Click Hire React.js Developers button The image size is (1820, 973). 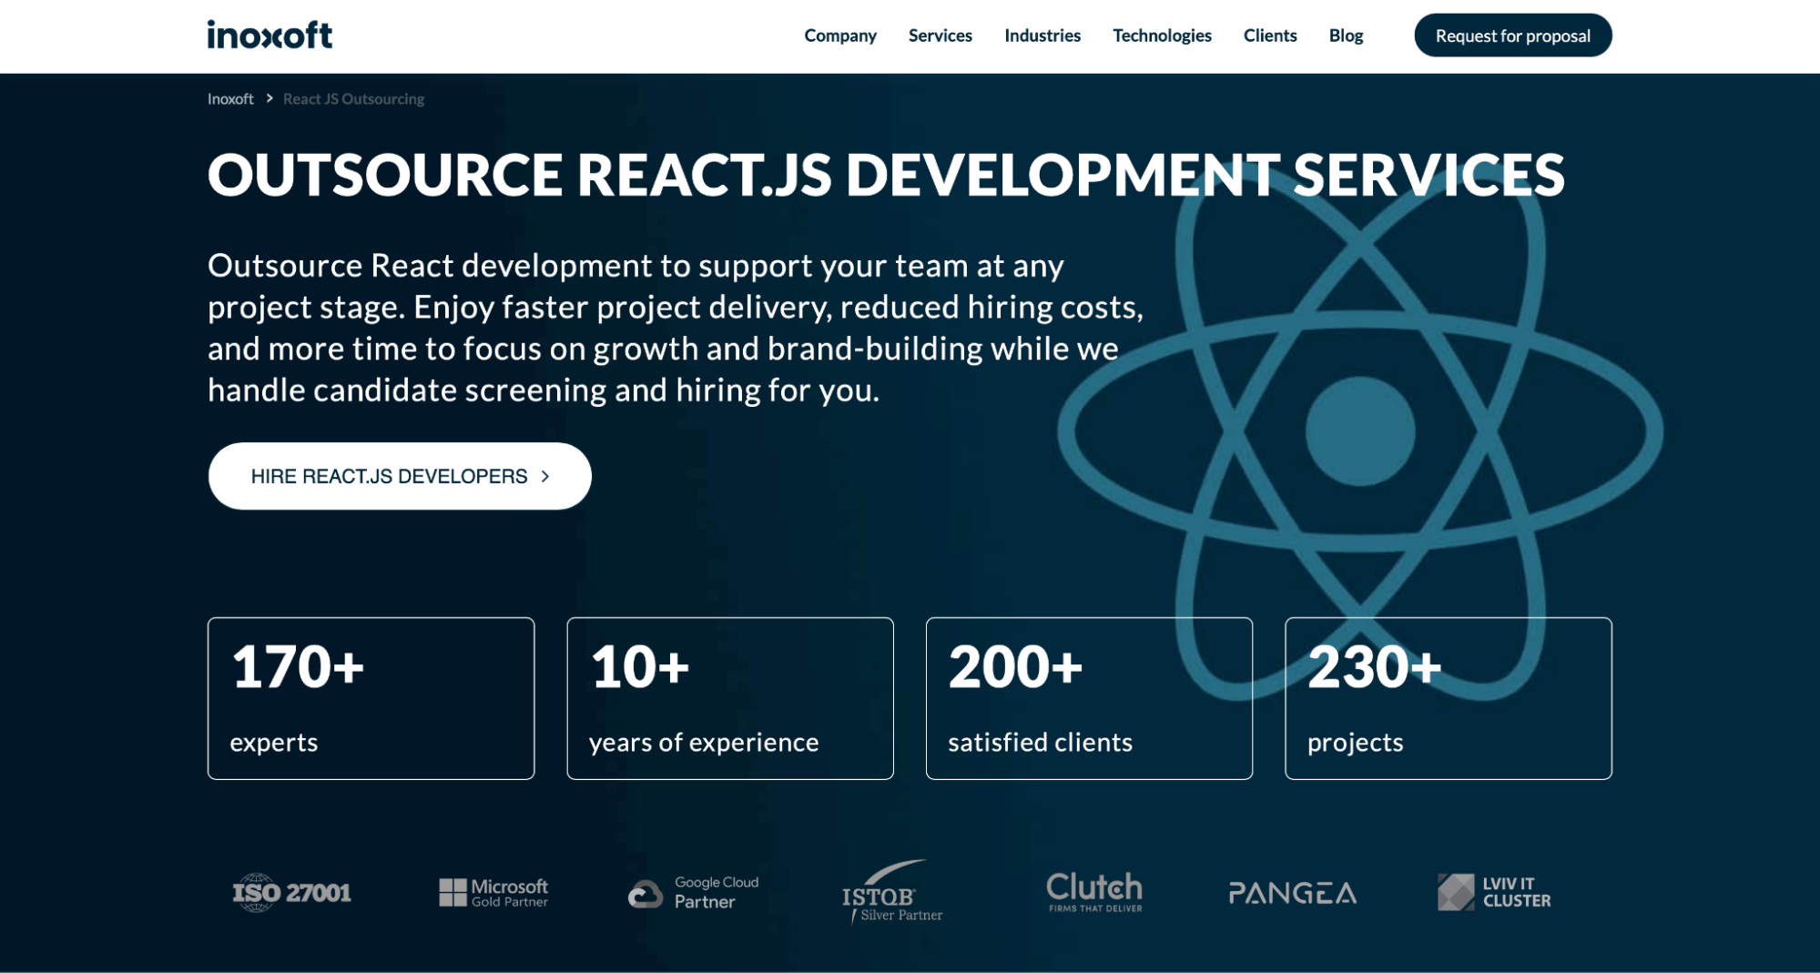pos(399,474)
